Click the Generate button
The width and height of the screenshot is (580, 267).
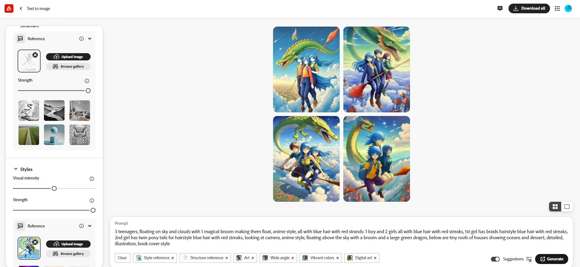pos(552,259)
